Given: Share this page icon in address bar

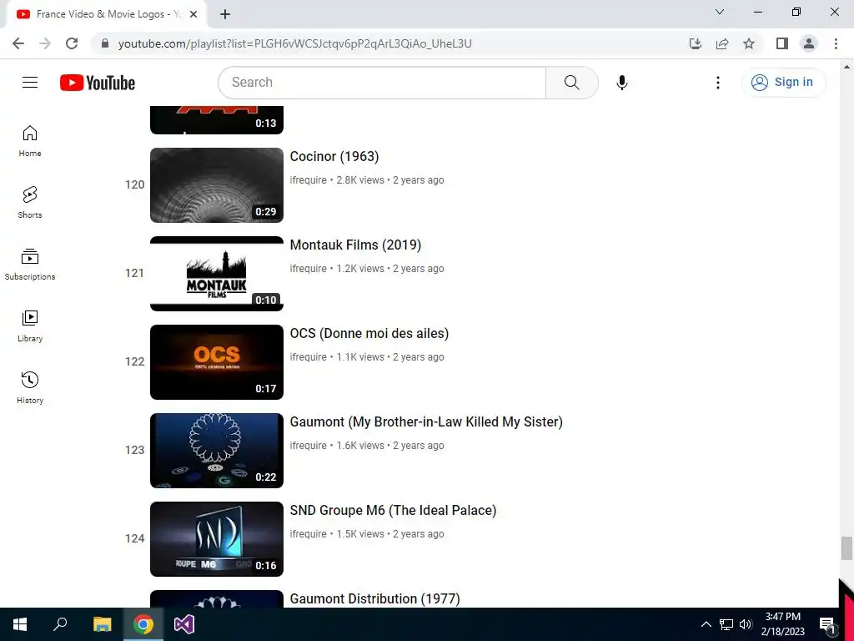Looking at the screenshot, I should click(x=722, y=43).
